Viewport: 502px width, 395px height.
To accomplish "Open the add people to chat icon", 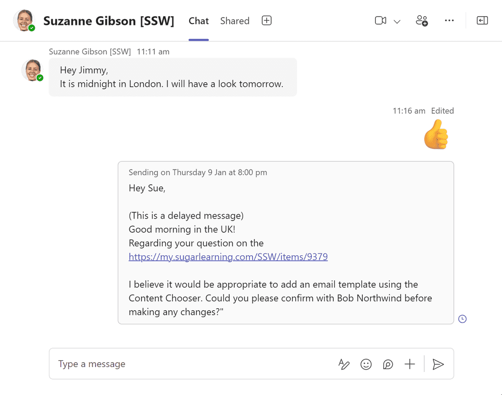I will pyautogui.click(x=422, y=20).
